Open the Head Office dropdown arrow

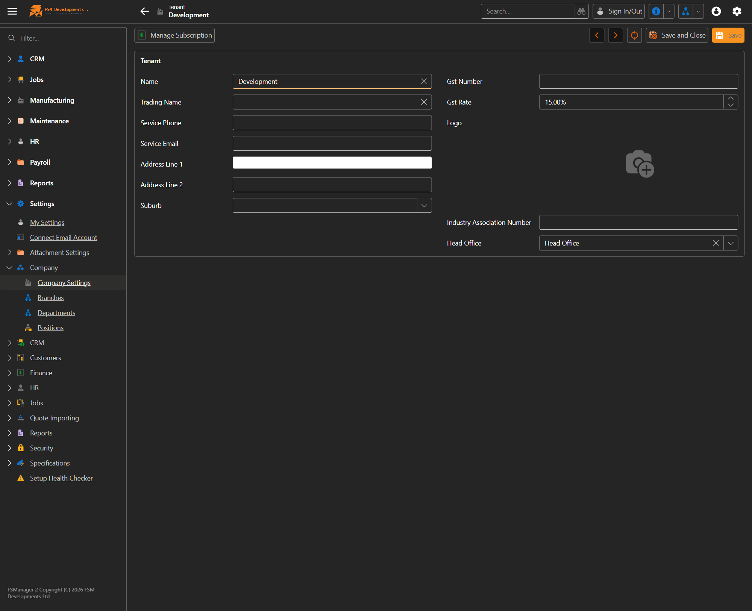coord(731,243)
